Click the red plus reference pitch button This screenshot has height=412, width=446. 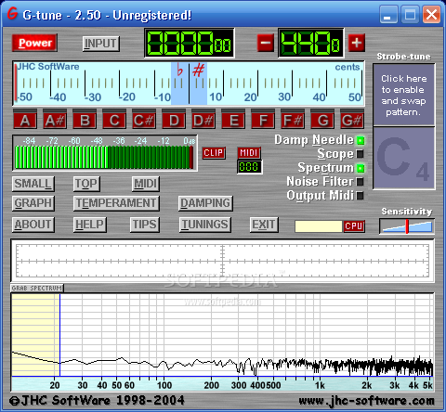pyautogui.click(x=357, y=43)
